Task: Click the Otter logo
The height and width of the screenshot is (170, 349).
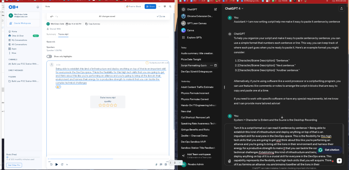Action: click(x=13, y=7)
